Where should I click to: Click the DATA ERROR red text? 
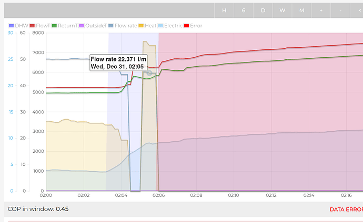point(346,209)
